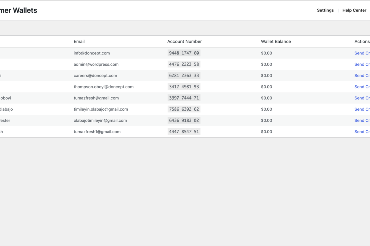This screenshot has height=246, width=370.
Task: Click Send Credit for tumazfresh1@gmail.com
Action: 362,132
